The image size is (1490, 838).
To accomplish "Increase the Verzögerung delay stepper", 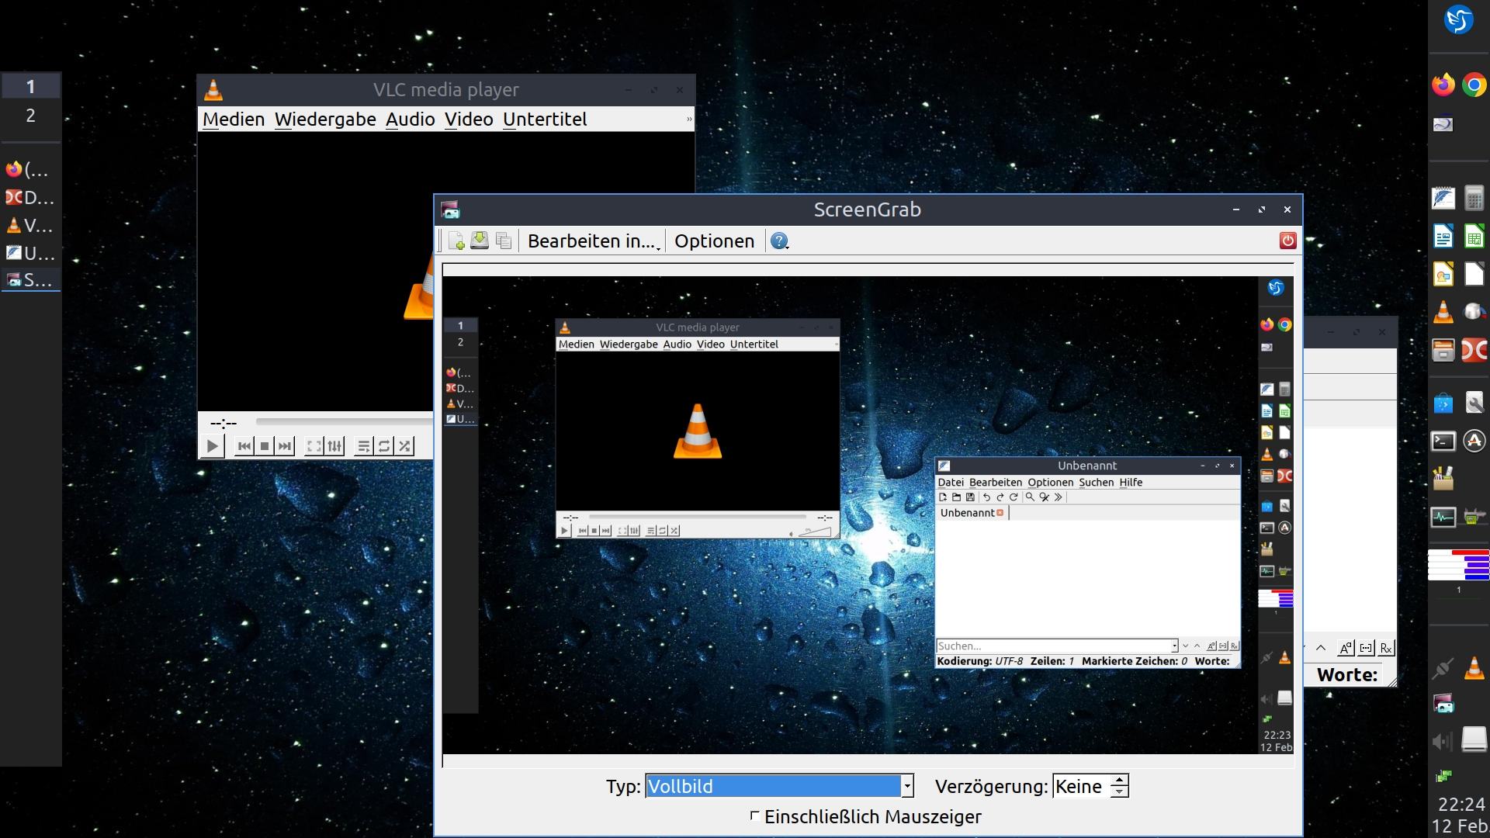I will [x=1119, y=781].
